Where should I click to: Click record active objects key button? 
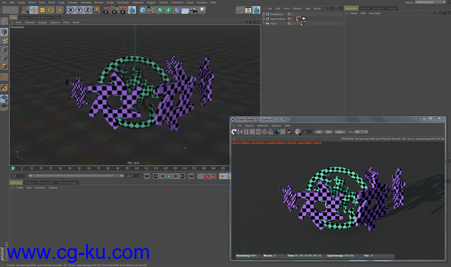click(200, 176)
